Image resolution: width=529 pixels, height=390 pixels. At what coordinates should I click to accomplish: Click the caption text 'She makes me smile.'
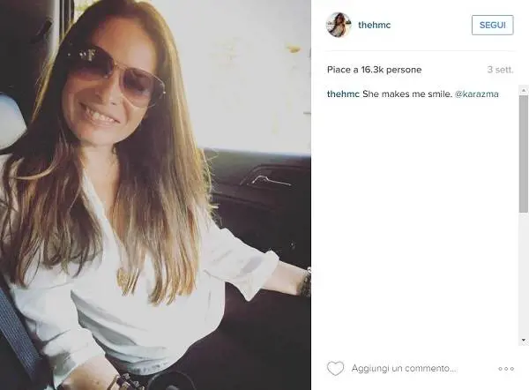point(407,94)
